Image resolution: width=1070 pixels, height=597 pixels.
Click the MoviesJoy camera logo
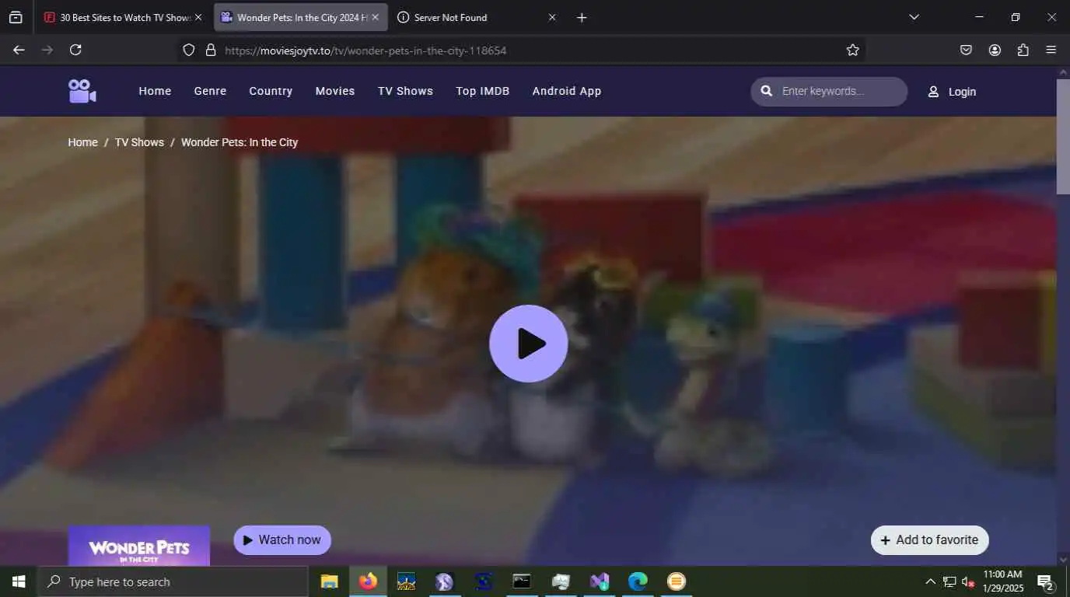[x=82, y=91]
